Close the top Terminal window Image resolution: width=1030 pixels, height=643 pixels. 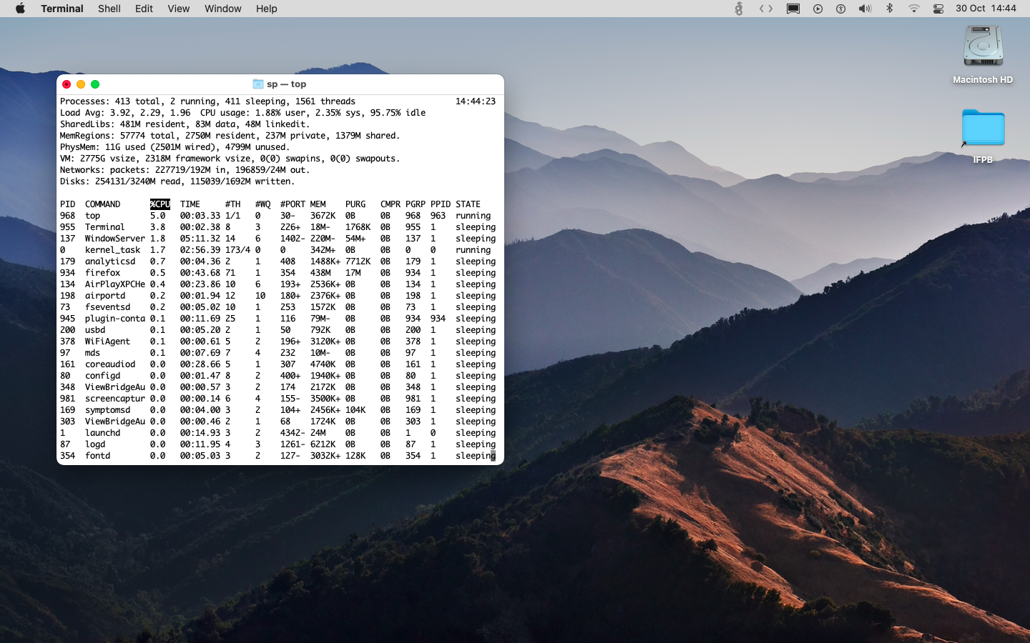[x=67, y=84]
